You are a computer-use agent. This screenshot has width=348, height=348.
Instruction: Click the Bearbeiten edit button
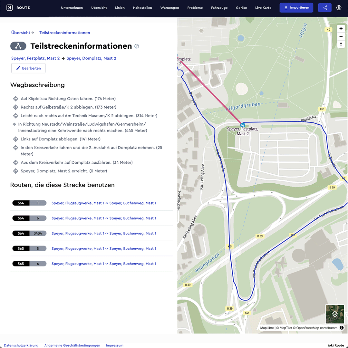[x=28, y=68]
